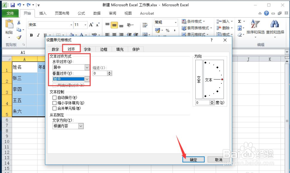
Task: Enable the 自动换行 wrap text checkbox
Action: tap(54, 98)
